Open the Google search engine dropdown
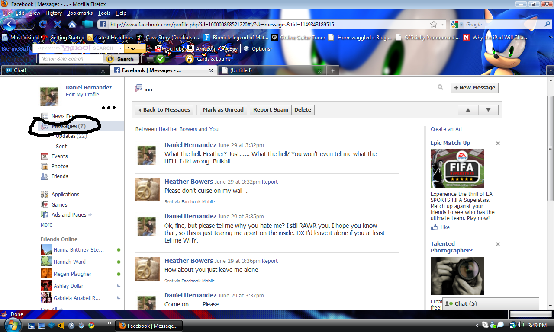This screenshot has width=554, height=332. pyautogui.click(x=461, y=25)
